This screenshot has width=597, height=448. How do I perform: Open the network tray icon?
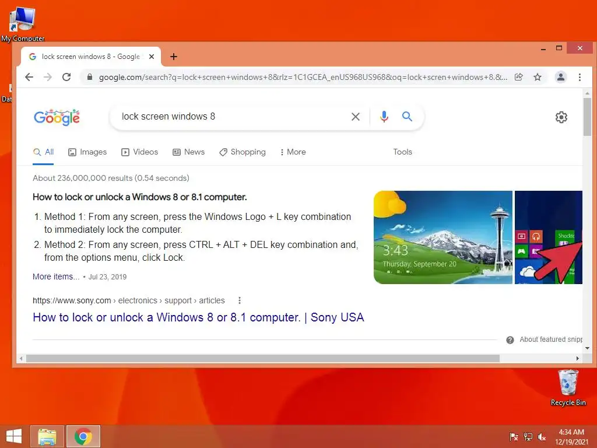(528, 437)
